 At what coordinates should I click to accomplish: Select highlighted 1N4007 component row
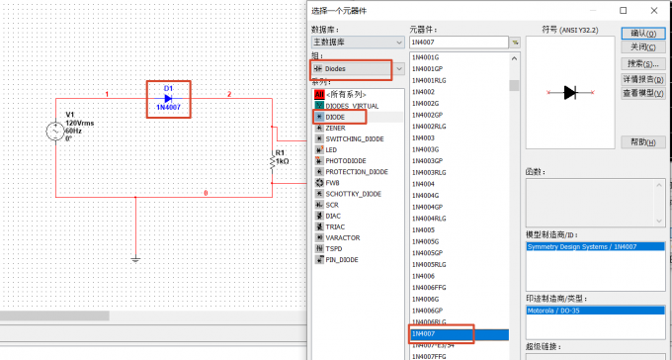point(460,334)
